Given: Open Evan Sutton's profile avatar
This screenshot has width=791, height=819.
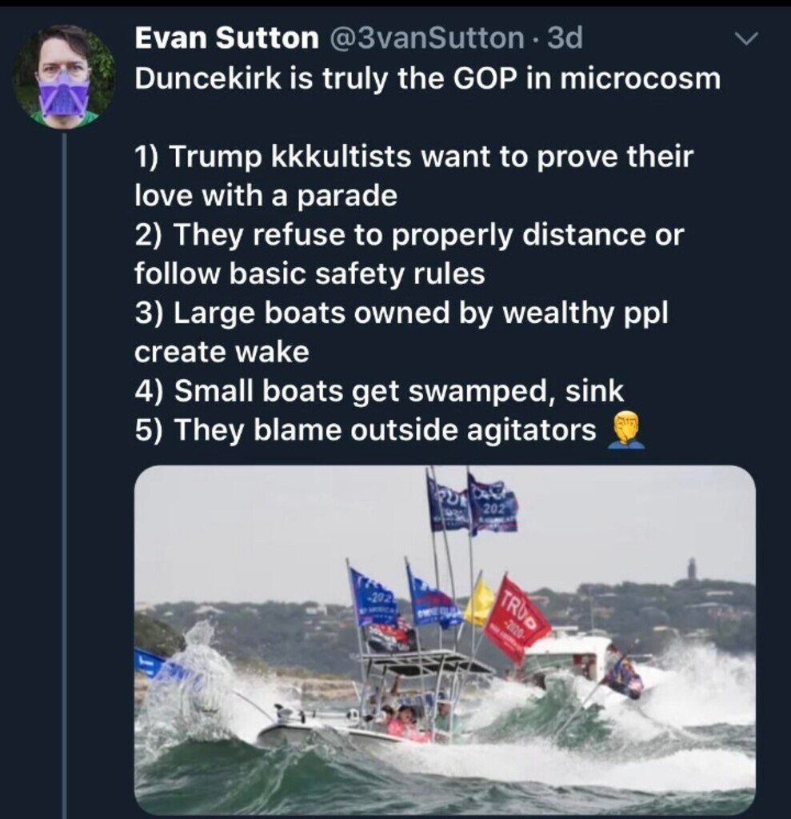Looking at the screenshot, I should (64, 77).
